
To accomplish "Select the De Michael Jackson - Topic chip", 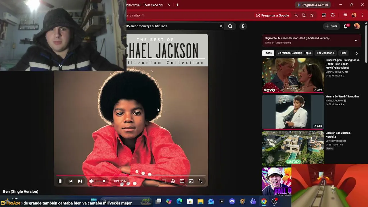I will tap(294, 53).
